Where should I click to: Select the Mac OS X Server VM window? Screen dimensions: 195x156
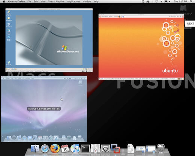click(44, 109)
